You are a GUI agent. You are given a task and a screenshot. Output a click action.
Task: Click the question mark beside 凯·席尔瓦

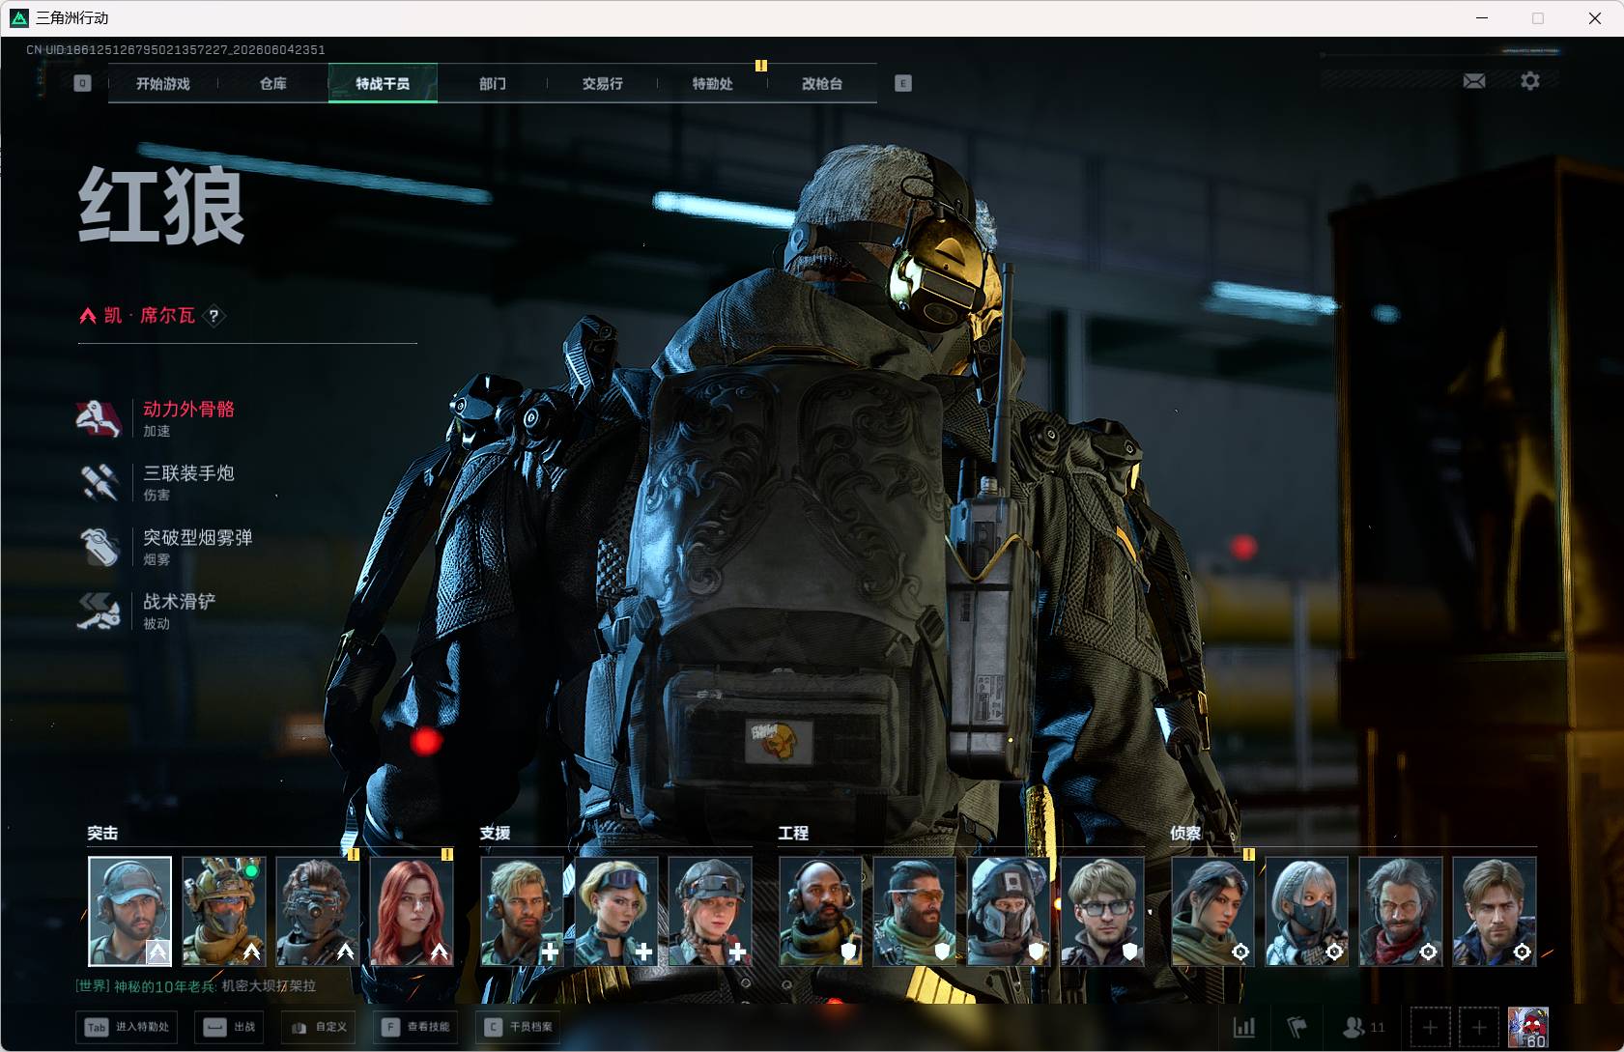pyautogui.click(x=214, y=316)
